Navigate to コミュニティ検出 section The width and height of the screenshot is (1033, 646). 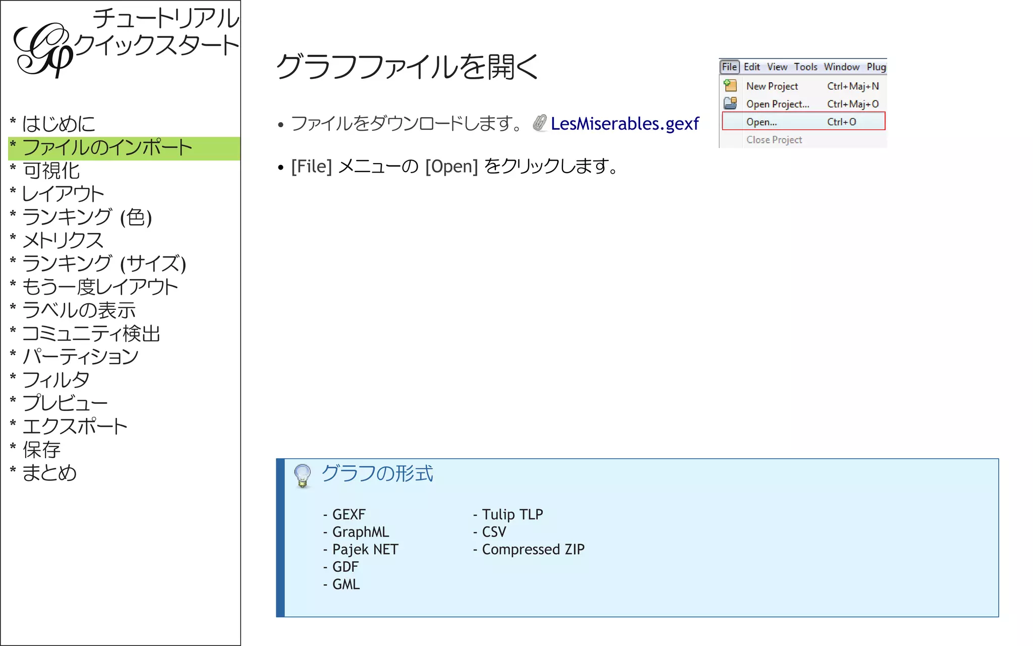tap(91, 334)
